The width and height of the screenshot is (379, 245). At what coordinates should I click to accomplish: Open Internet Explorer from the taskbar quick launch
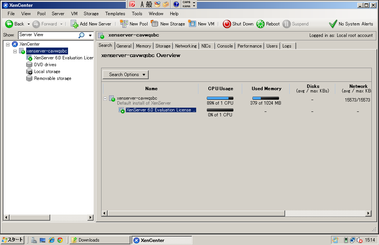tap(51, 240)
